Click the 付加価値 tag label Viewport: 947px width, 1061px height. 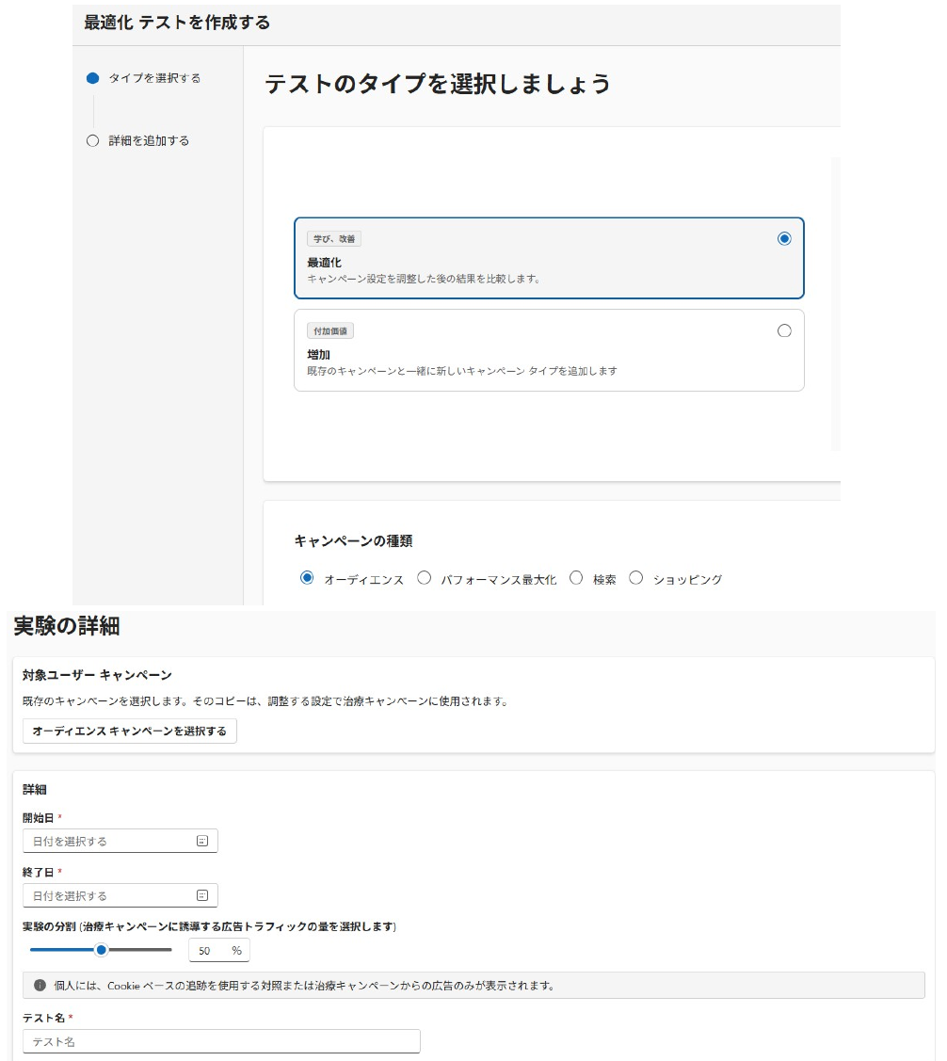[x=330, y=330]
